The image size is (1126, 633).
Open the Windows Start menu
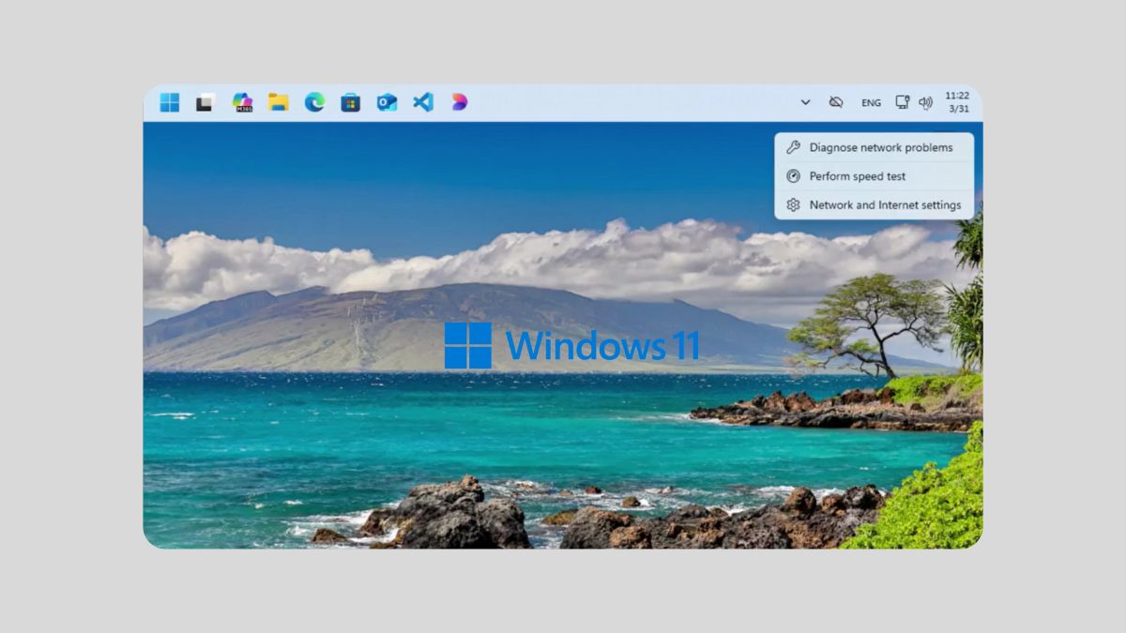(170, 102)
